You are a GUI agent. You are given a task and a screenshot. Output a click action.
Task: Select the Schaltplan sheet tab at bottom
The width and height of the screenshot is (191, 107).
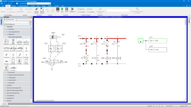(x=4, y=104)
